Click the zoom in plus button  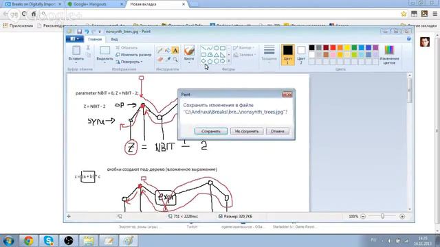coord(402,217)
